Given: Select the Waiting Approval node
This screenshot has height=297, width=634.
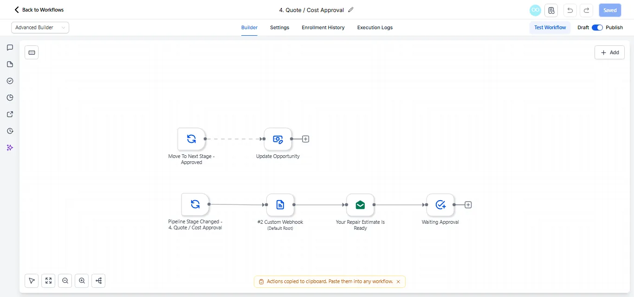Looking at the screenshot, I should tap(440, 205).
